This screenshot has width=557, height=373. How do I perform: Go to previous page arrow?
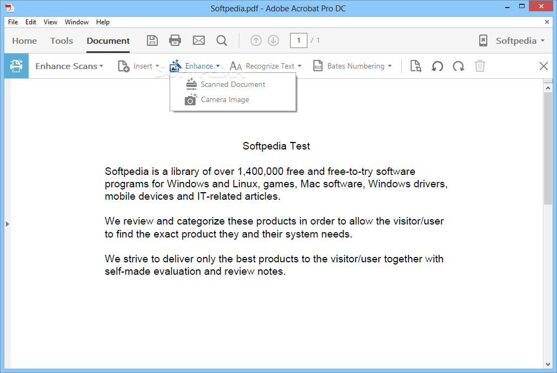[x=256, y=40]
